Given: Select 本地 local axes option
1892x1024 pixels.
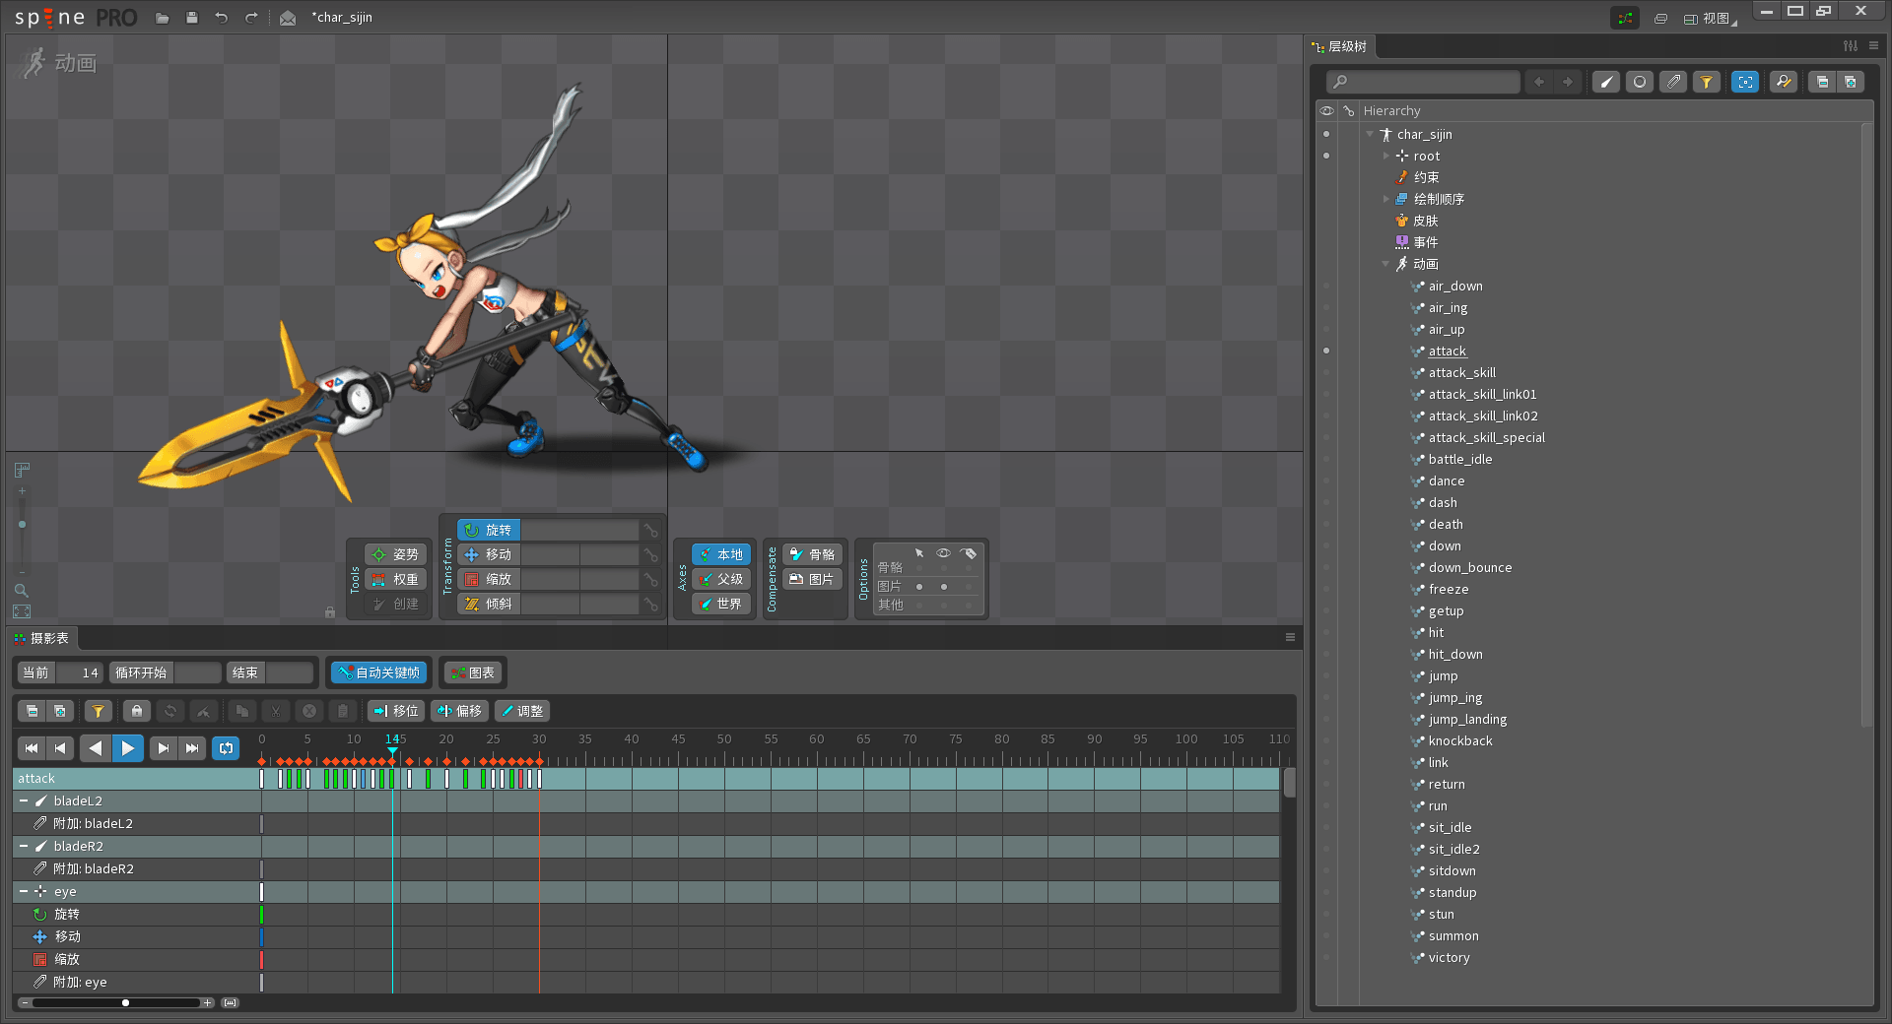Looking at the screenshot, I should pyautogui.click(x=720, y=554).
